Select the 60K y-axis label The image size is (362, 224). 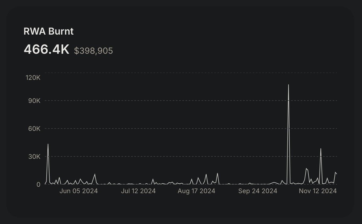coord(34,129)
